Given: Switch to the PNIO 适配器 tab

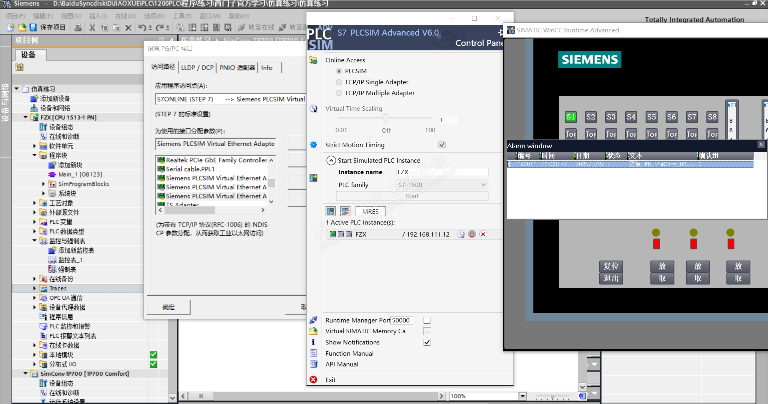Looking at the screenshot, I should pos(237,68).
